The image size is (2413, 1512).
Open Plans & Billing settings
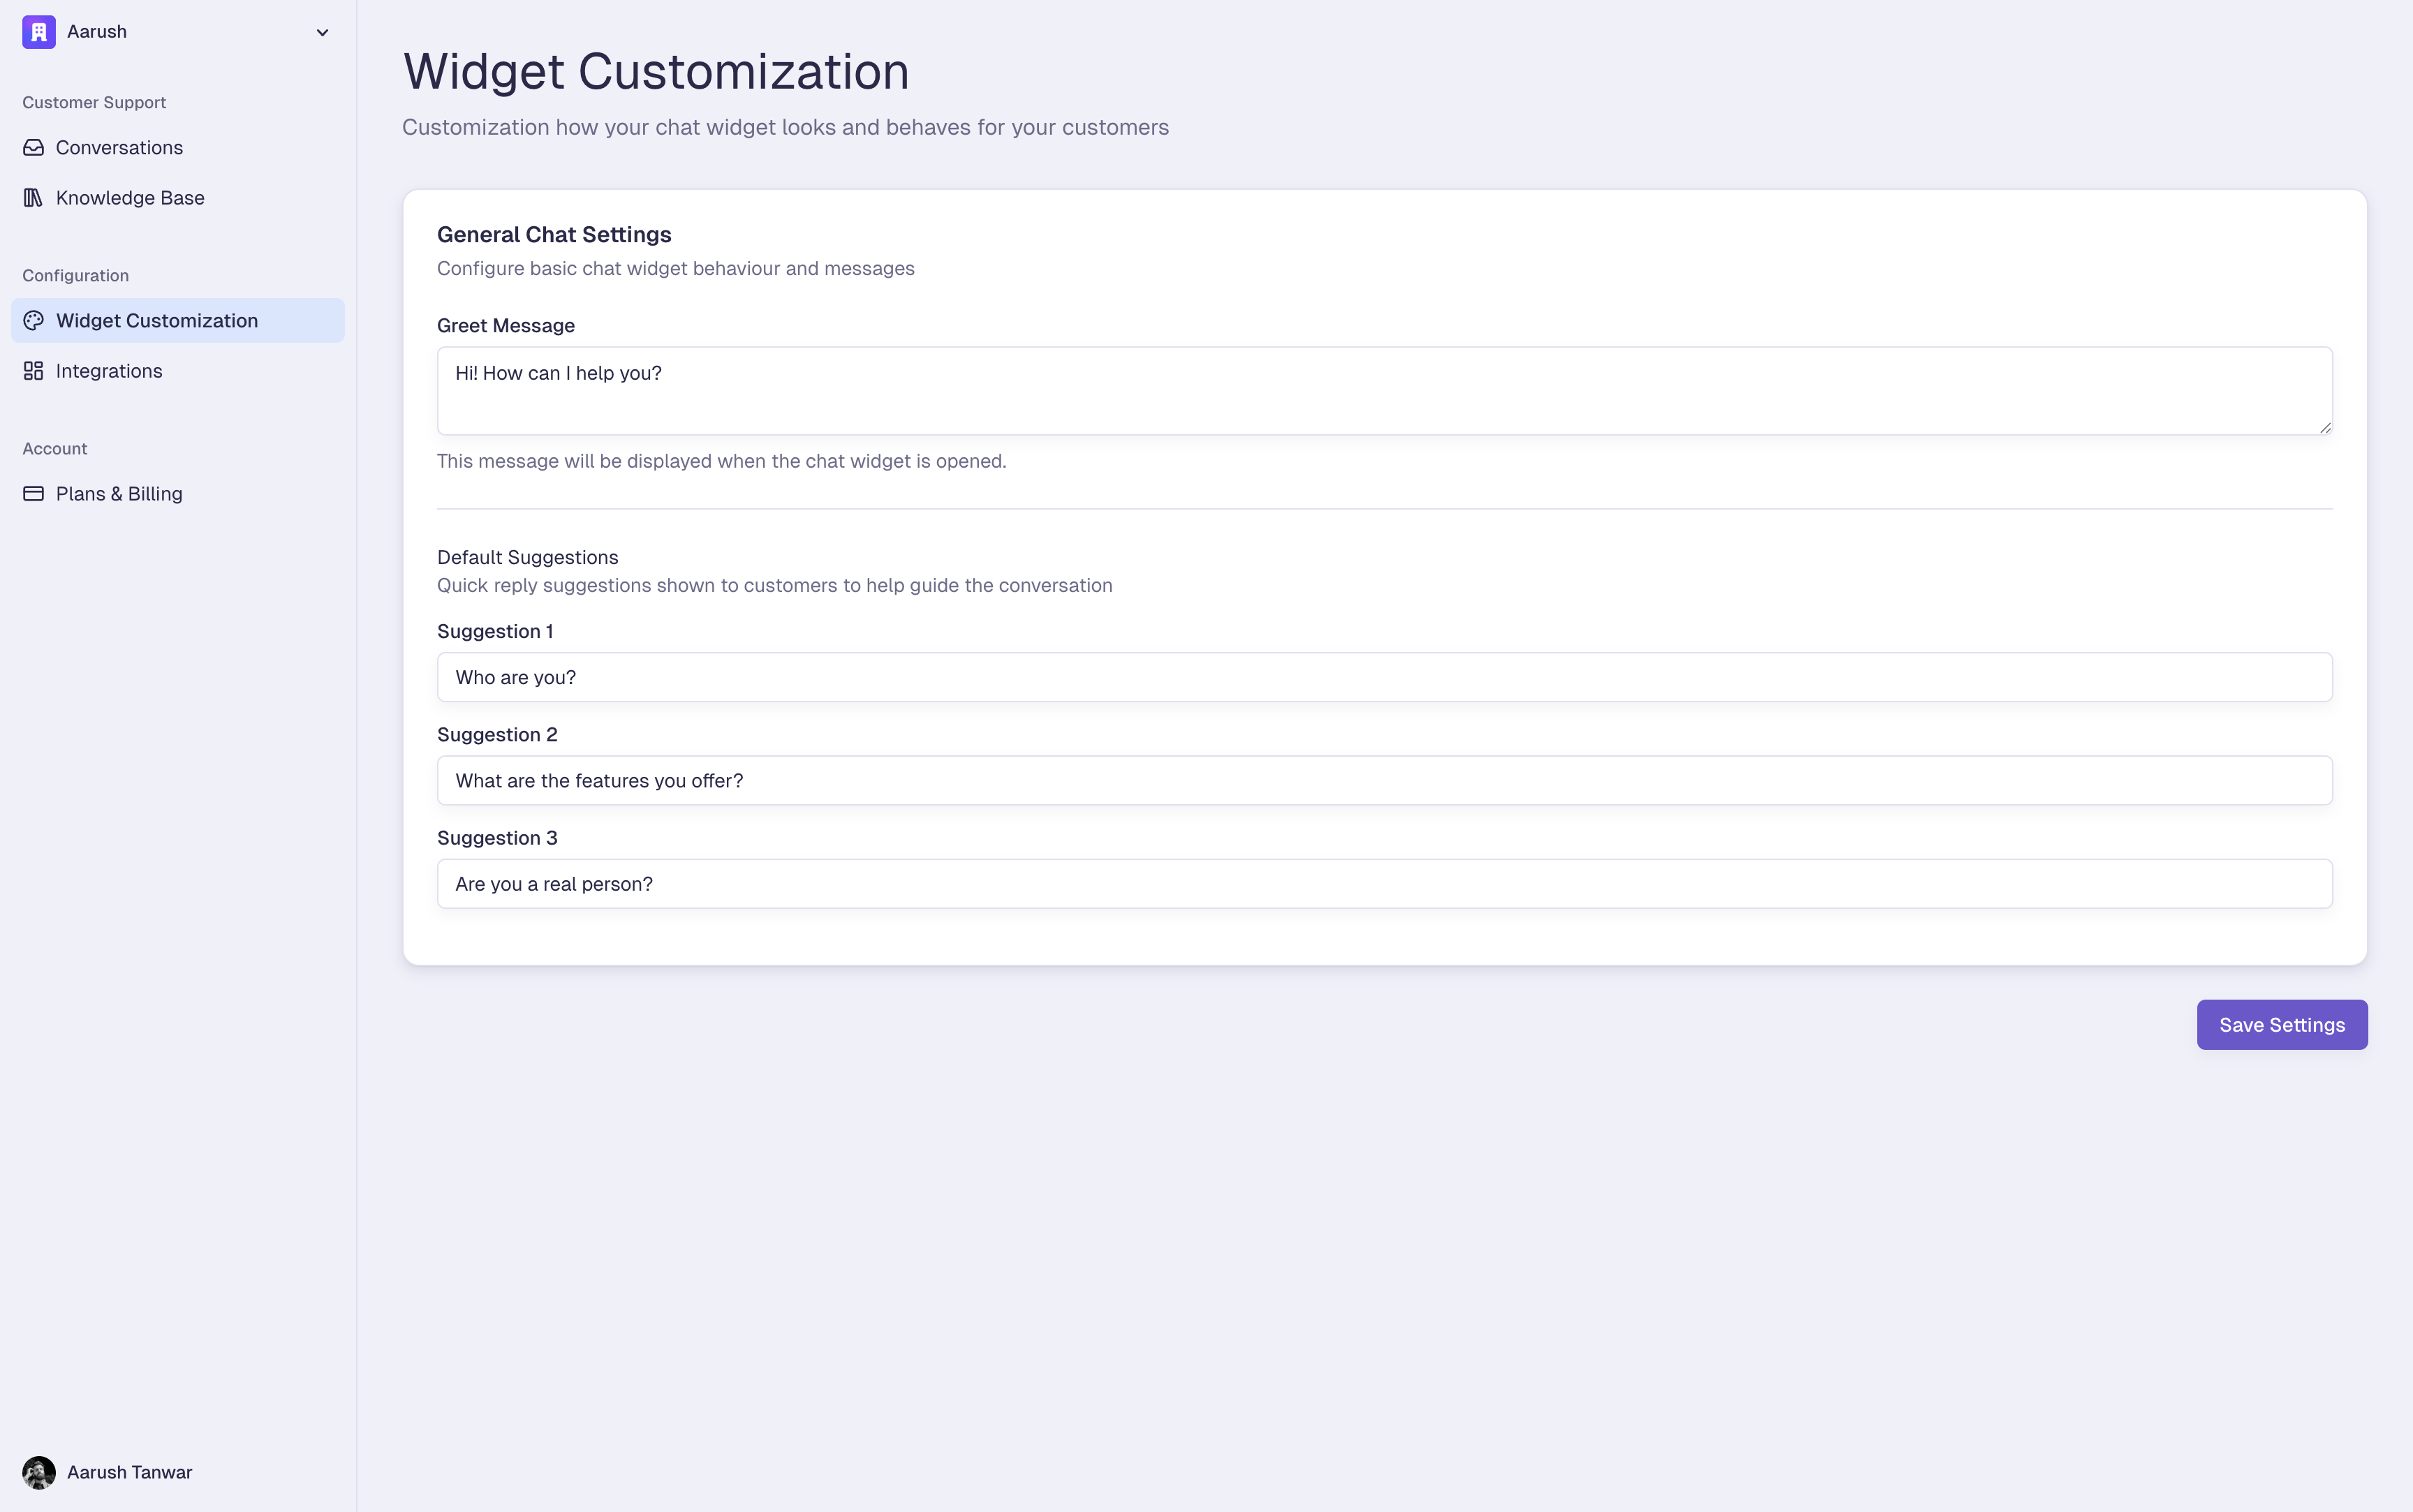[119, 494]
